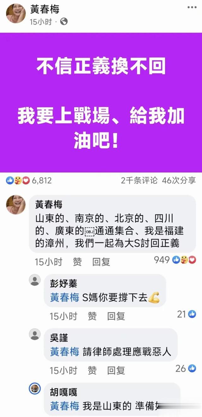This screenshot has height=417, width=202.
Task: Click the like icon showing 21 reactions
Action: point(192,314)
